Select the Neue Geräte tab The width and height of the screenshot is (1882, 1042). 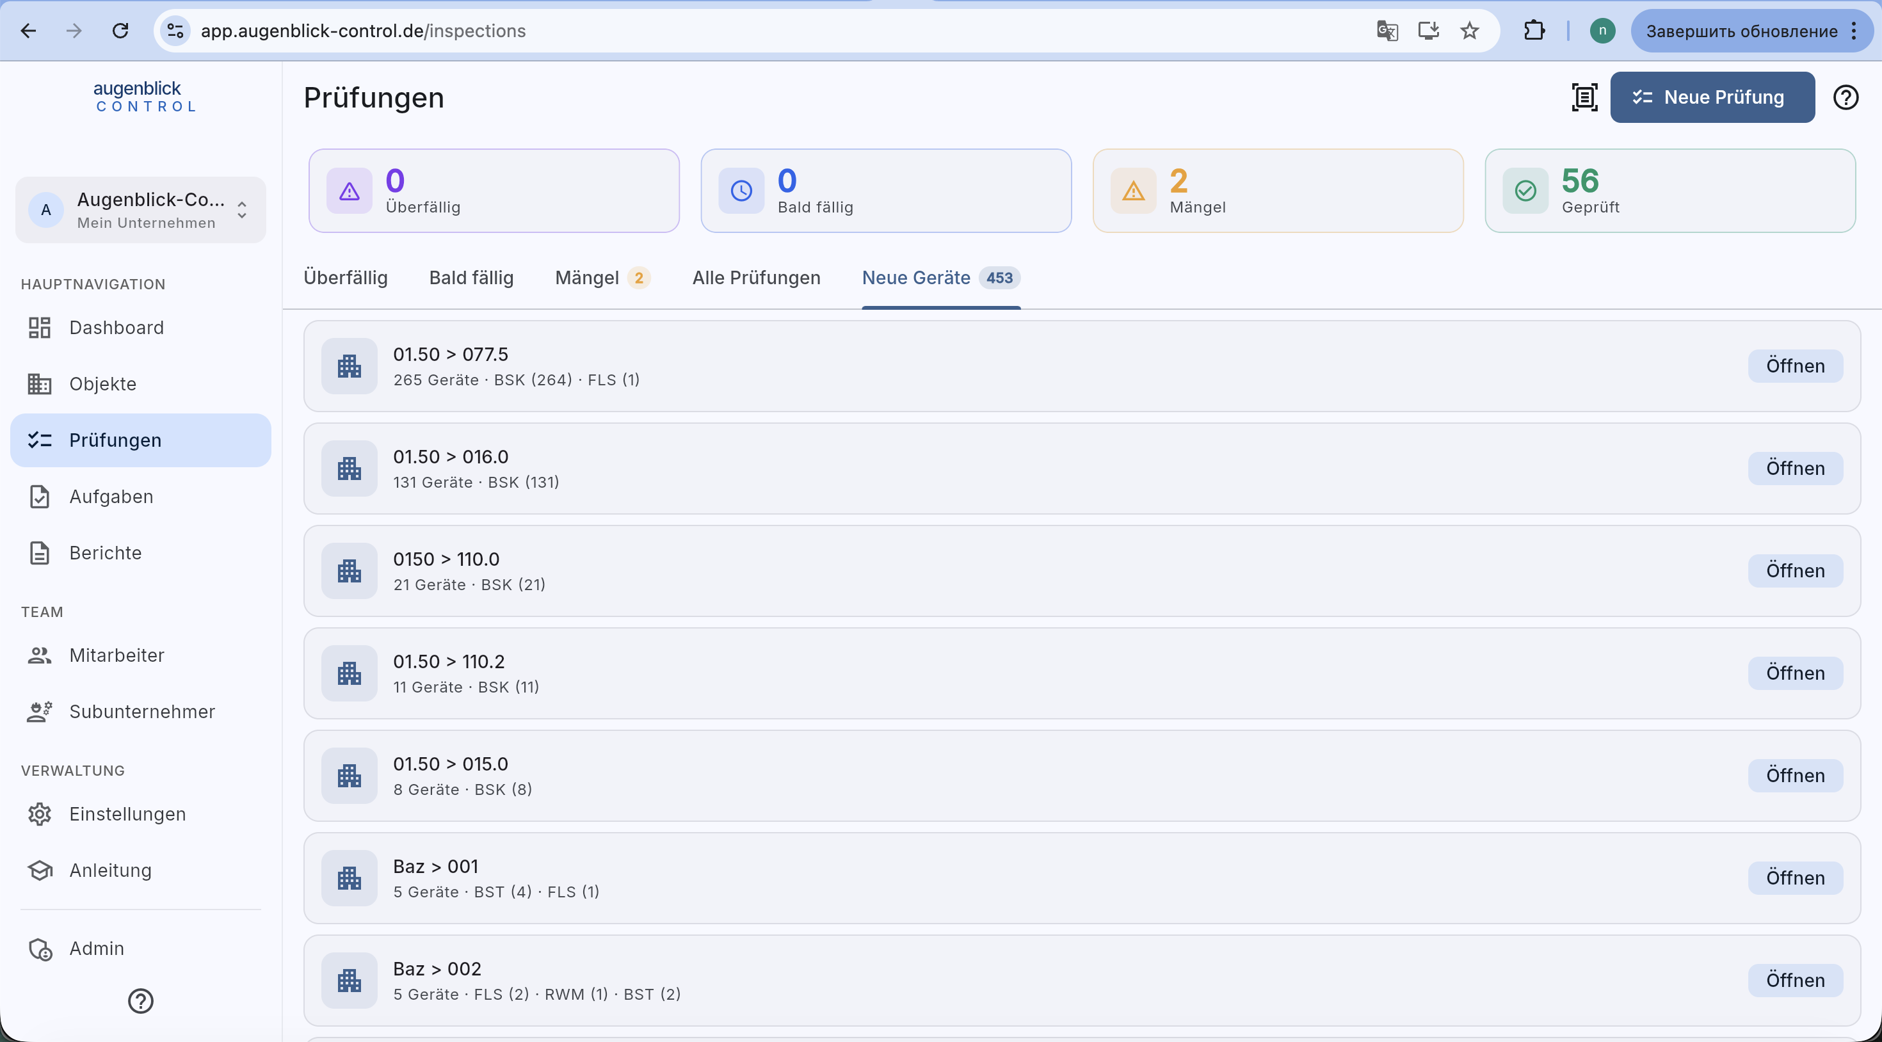[x=941, y=278]
